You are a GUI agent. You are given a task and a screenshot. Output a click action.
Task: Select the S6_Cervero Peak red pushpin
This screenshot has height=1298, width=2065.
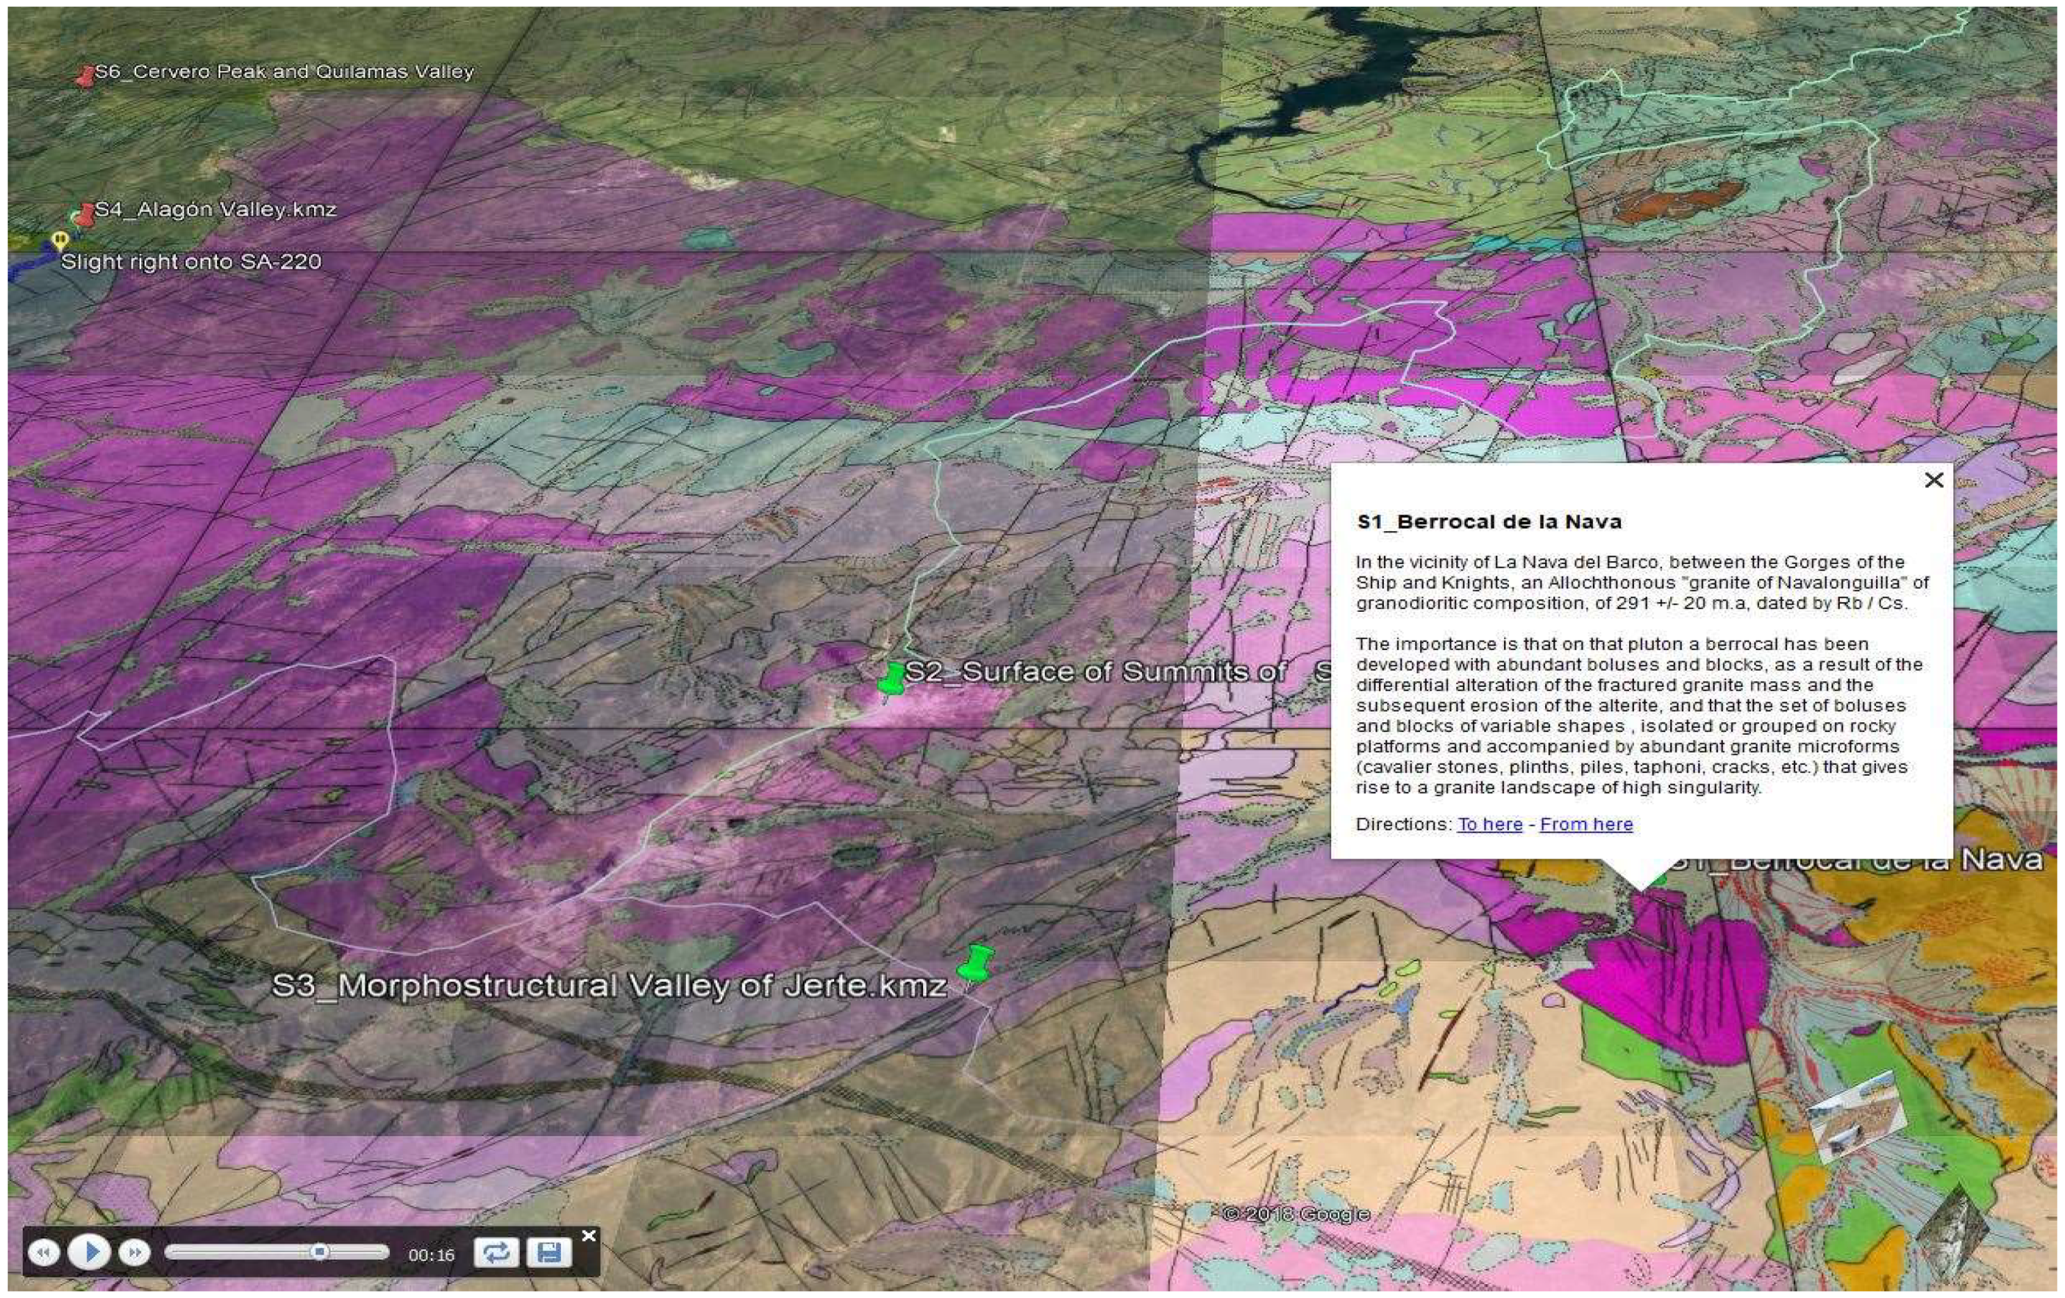(x=85, y=76)
